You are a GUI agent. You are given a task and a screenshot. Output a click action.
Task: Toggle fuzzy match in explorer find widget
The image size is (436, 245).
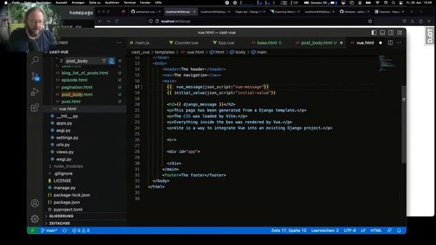click(x=112, y=61)
